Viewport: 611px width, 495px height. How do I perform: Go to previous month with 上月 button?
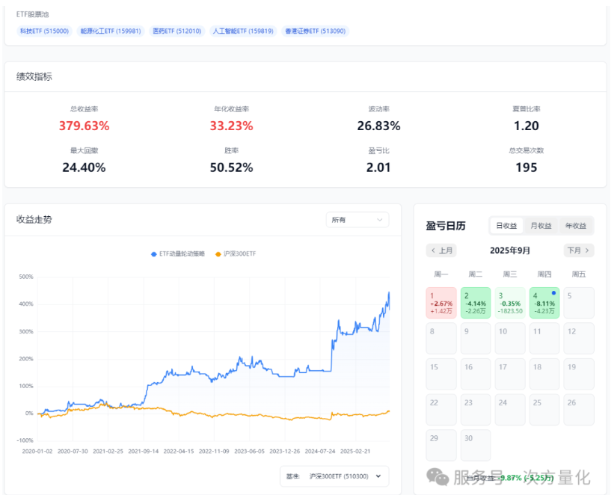(x=441, y=250)
